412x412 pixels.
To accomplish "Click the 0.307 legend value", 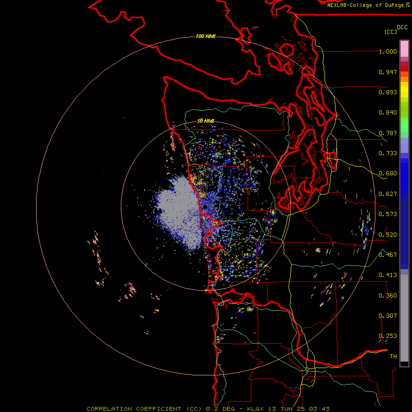I will click(388, 315).
